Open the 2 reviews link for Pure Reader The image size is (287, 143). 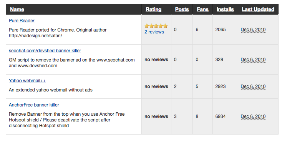click(154, 32)
